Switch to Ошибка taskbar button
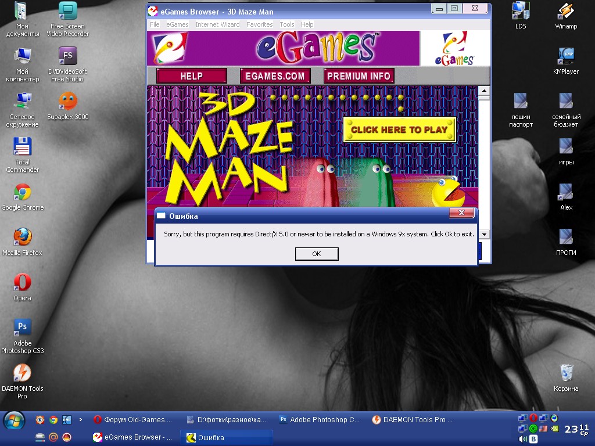595x446 pixels. [x=227, y=437]
